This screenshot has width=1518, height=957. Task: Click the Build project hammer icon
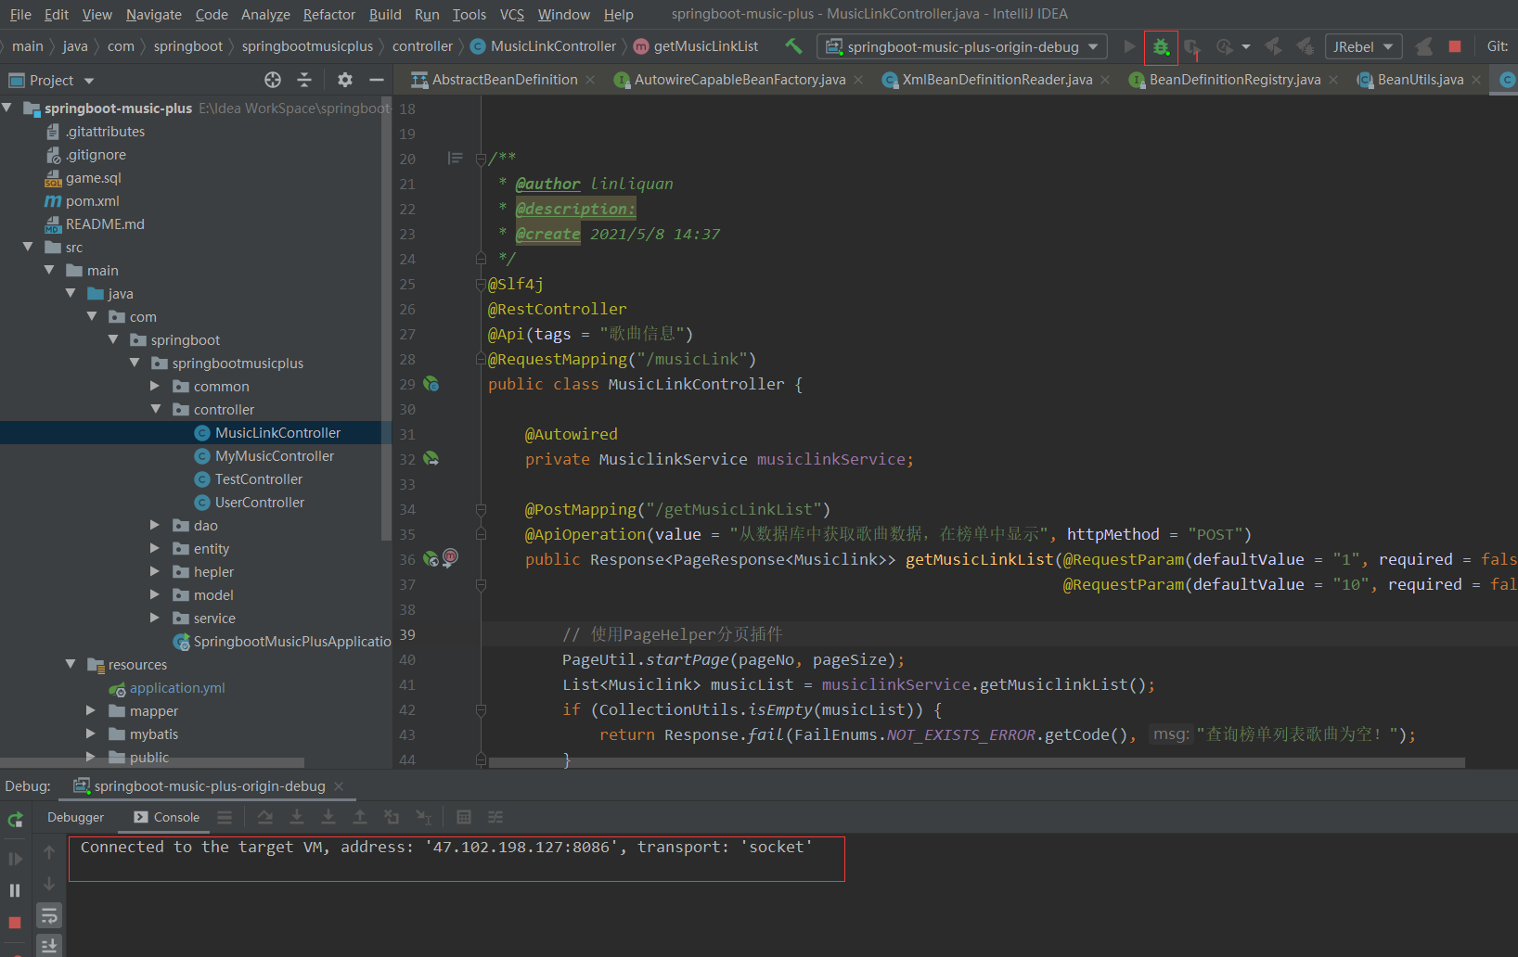[793, 45]
